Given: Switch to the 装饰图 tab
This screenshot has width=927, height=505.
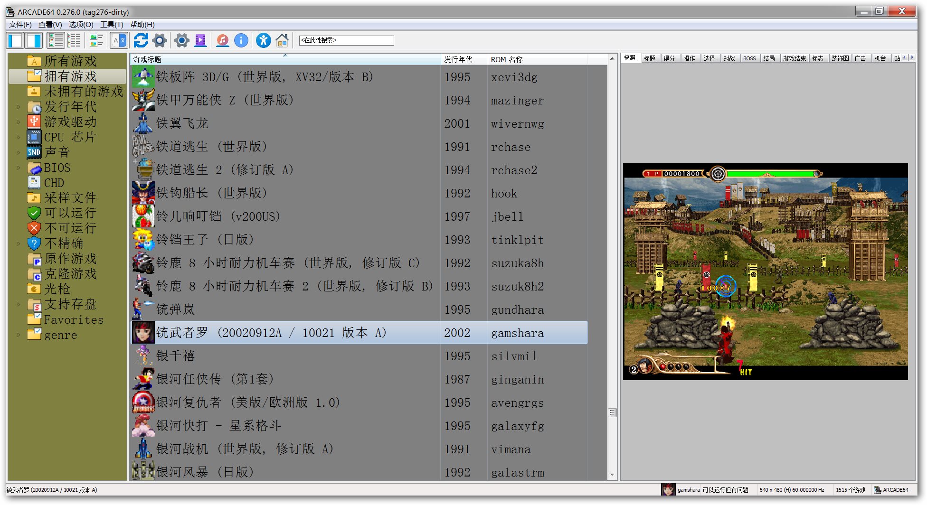Looking at the screenshot, I should (840, 58).
